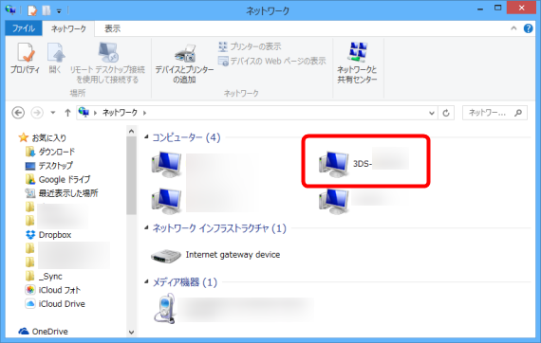Select お気に入り in navigation pane
This screenshot has width=541, height=343.
click(42, 138)
